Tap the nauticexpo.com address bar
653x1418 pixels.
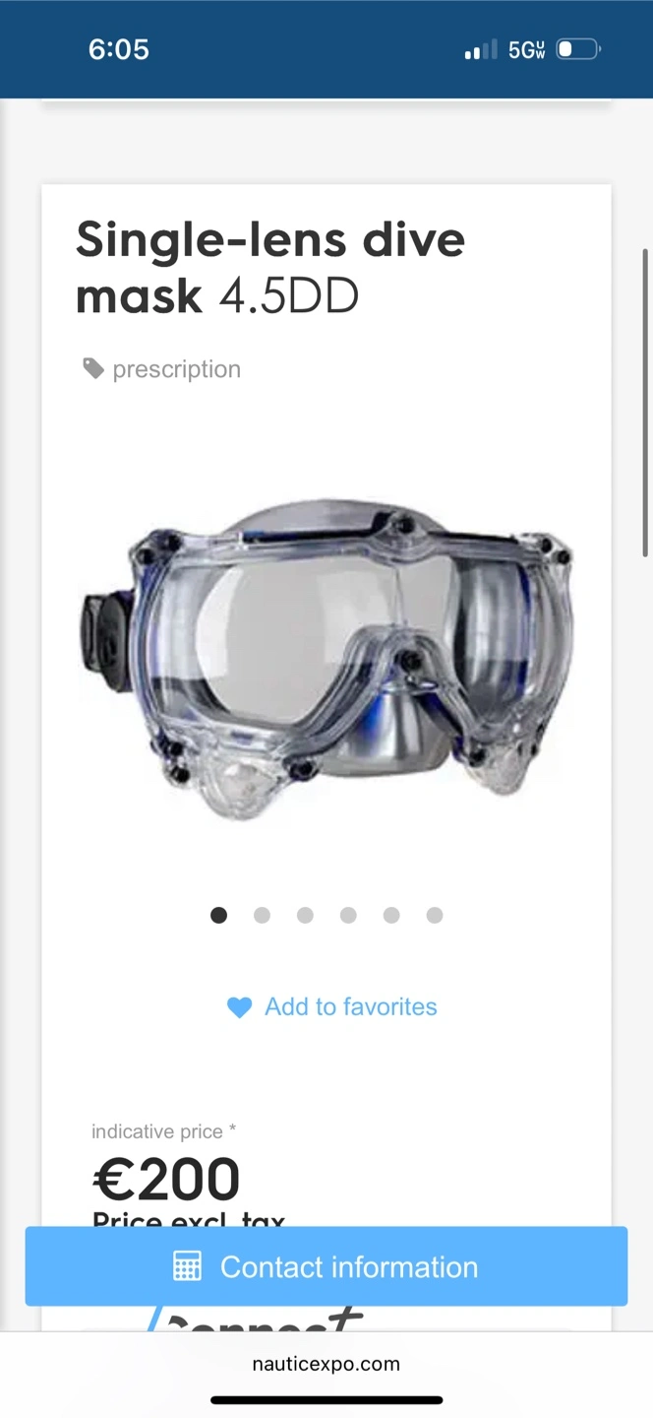[x=326, y=1364]
